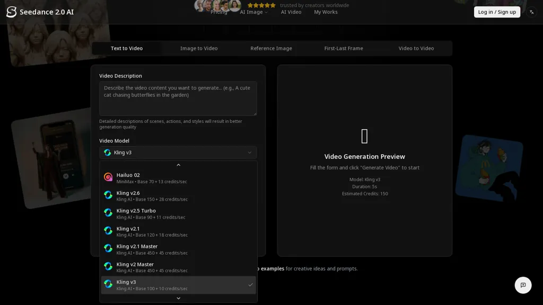Click the video placeholder icon in preview

pos(364,136)
